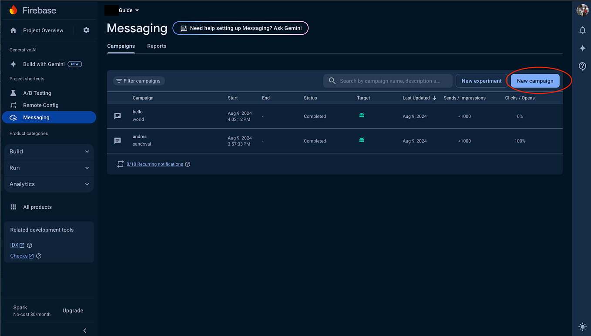
Task: Click the End column header
Action: 266,98
